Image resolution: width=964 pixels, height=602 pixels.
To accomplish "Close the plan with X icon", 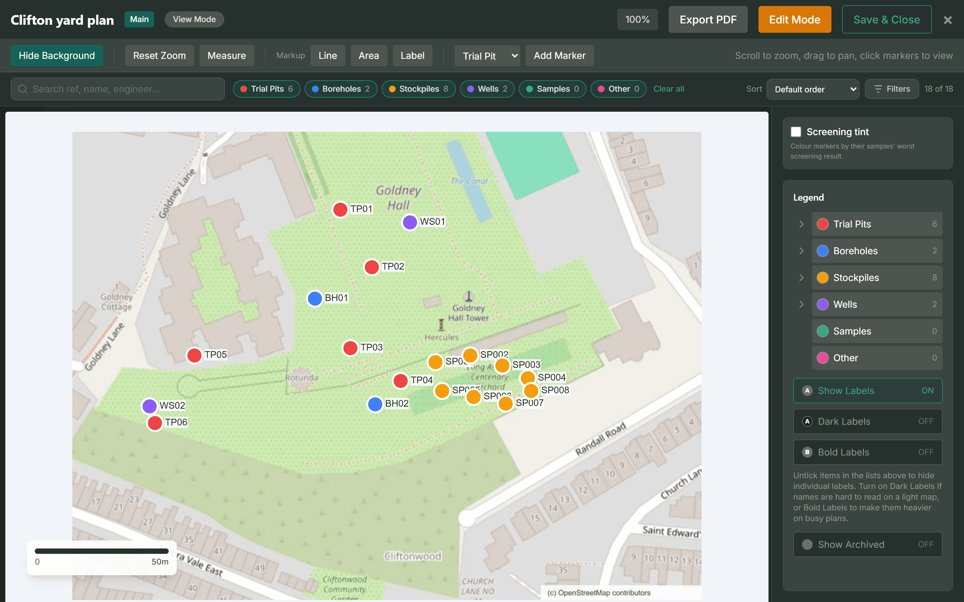I will pos(948,20).
